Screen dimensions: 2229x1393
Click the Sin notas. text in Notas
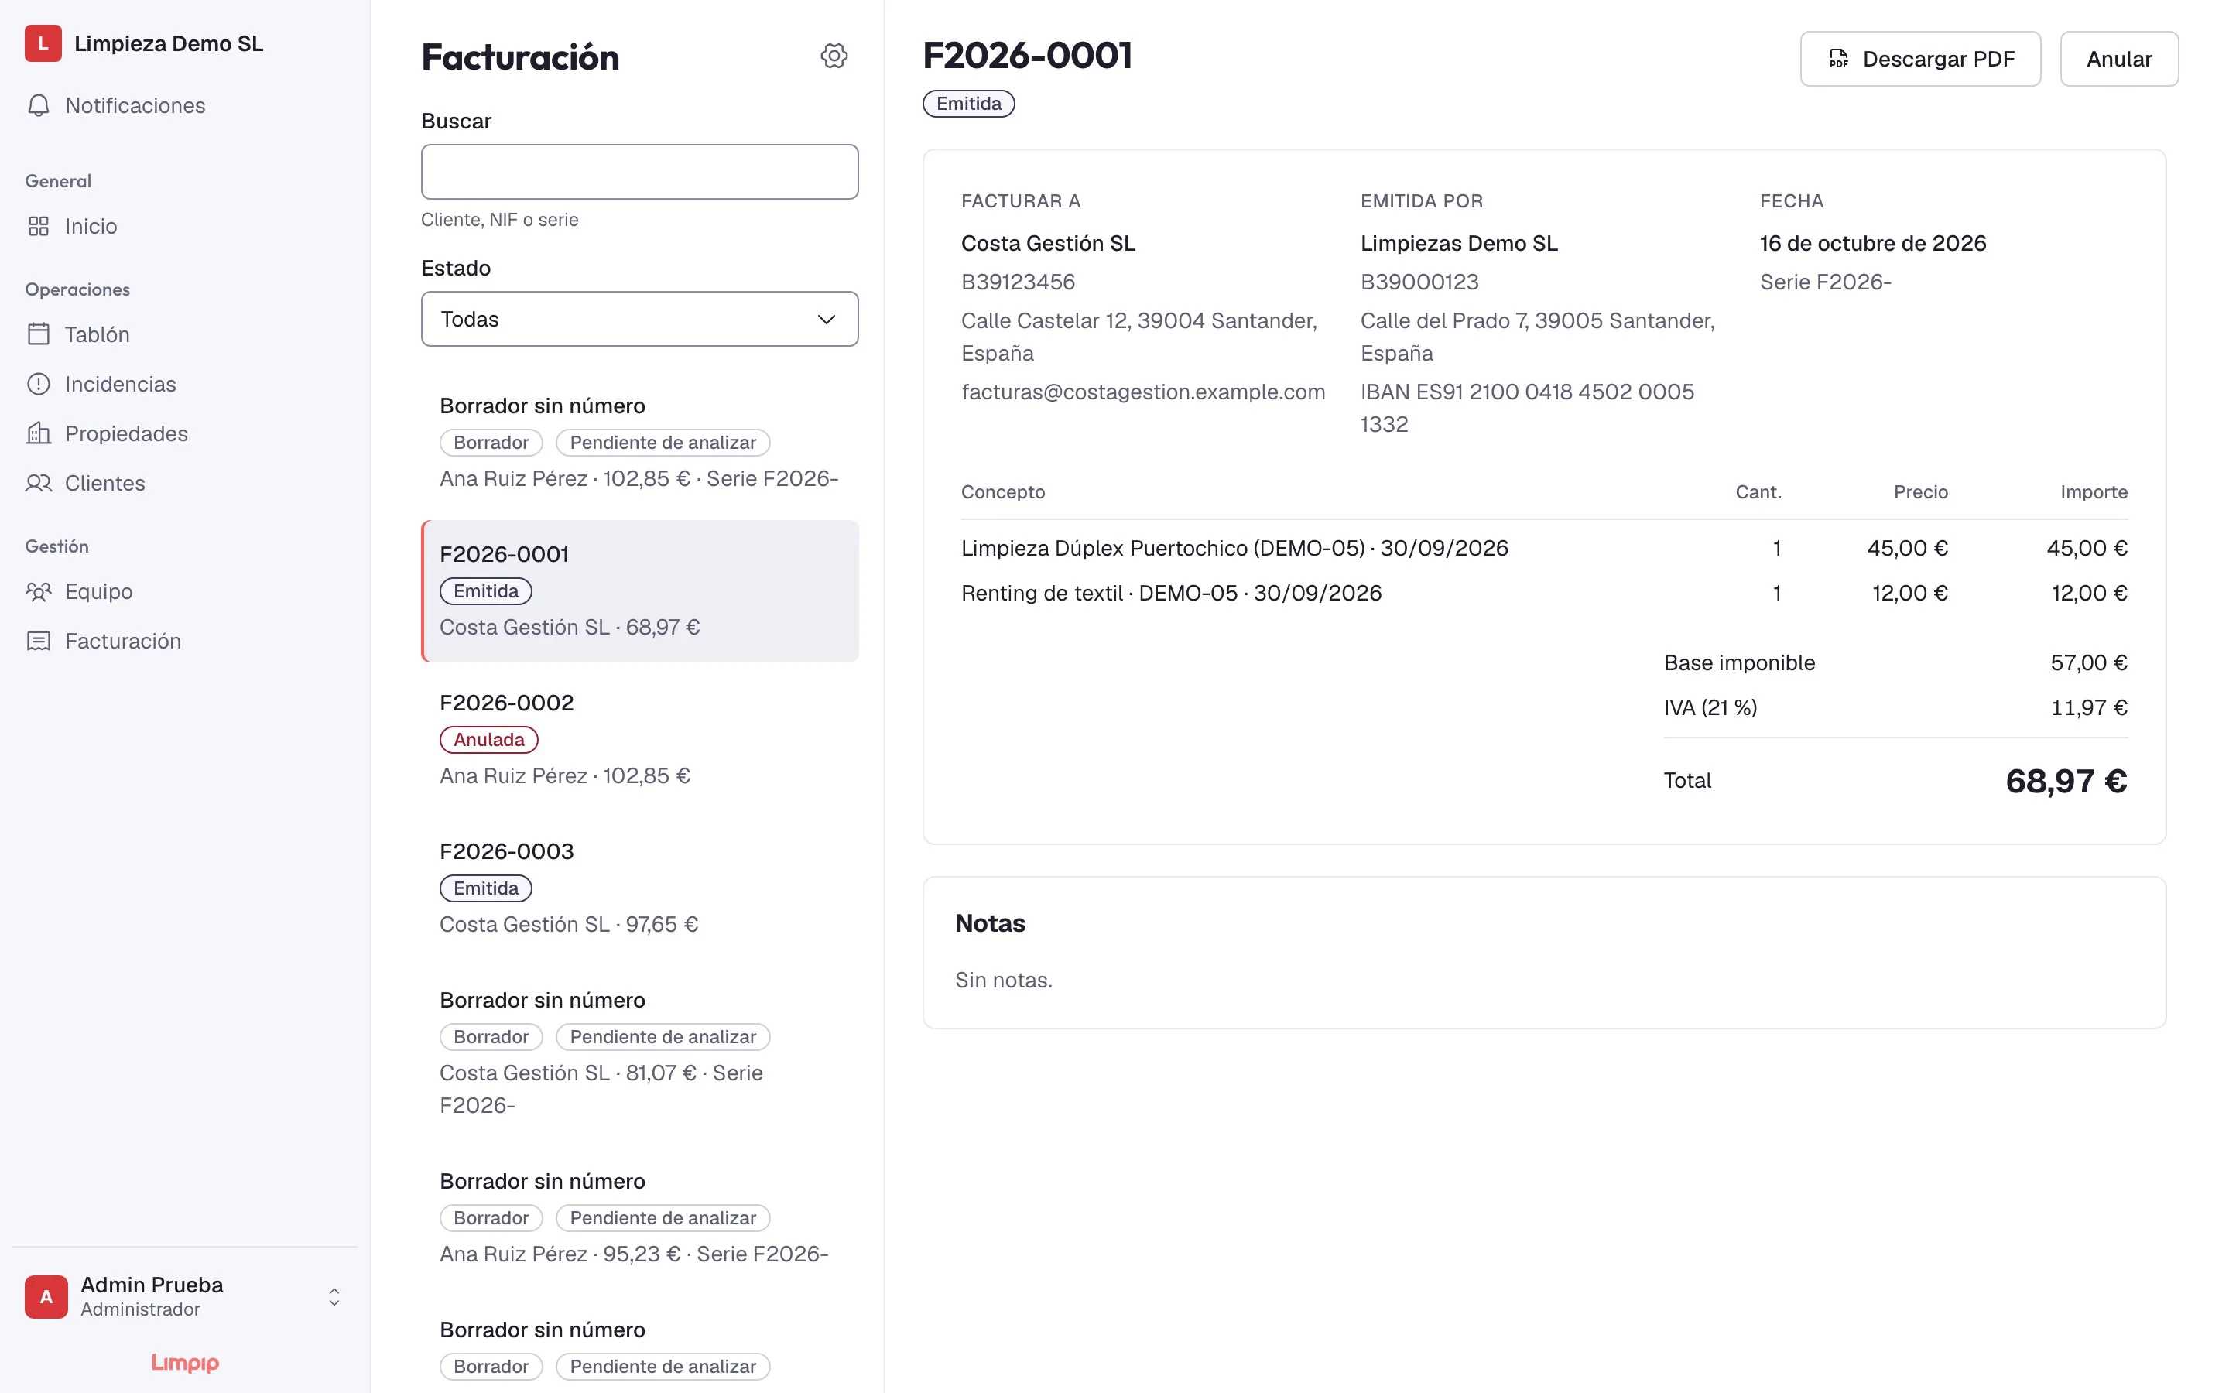(x=1003, y=979)
